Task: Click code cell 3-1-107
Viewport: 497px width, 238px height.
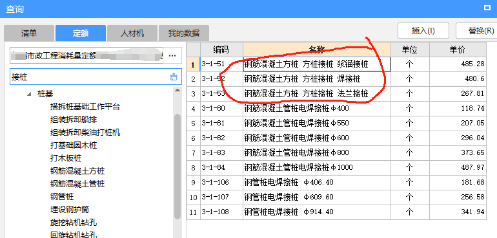Action: pos(221,197)
